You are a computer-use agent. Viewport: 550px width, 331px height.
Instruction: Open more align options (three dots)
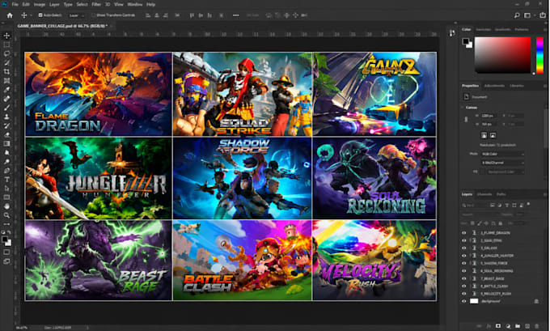235,15
